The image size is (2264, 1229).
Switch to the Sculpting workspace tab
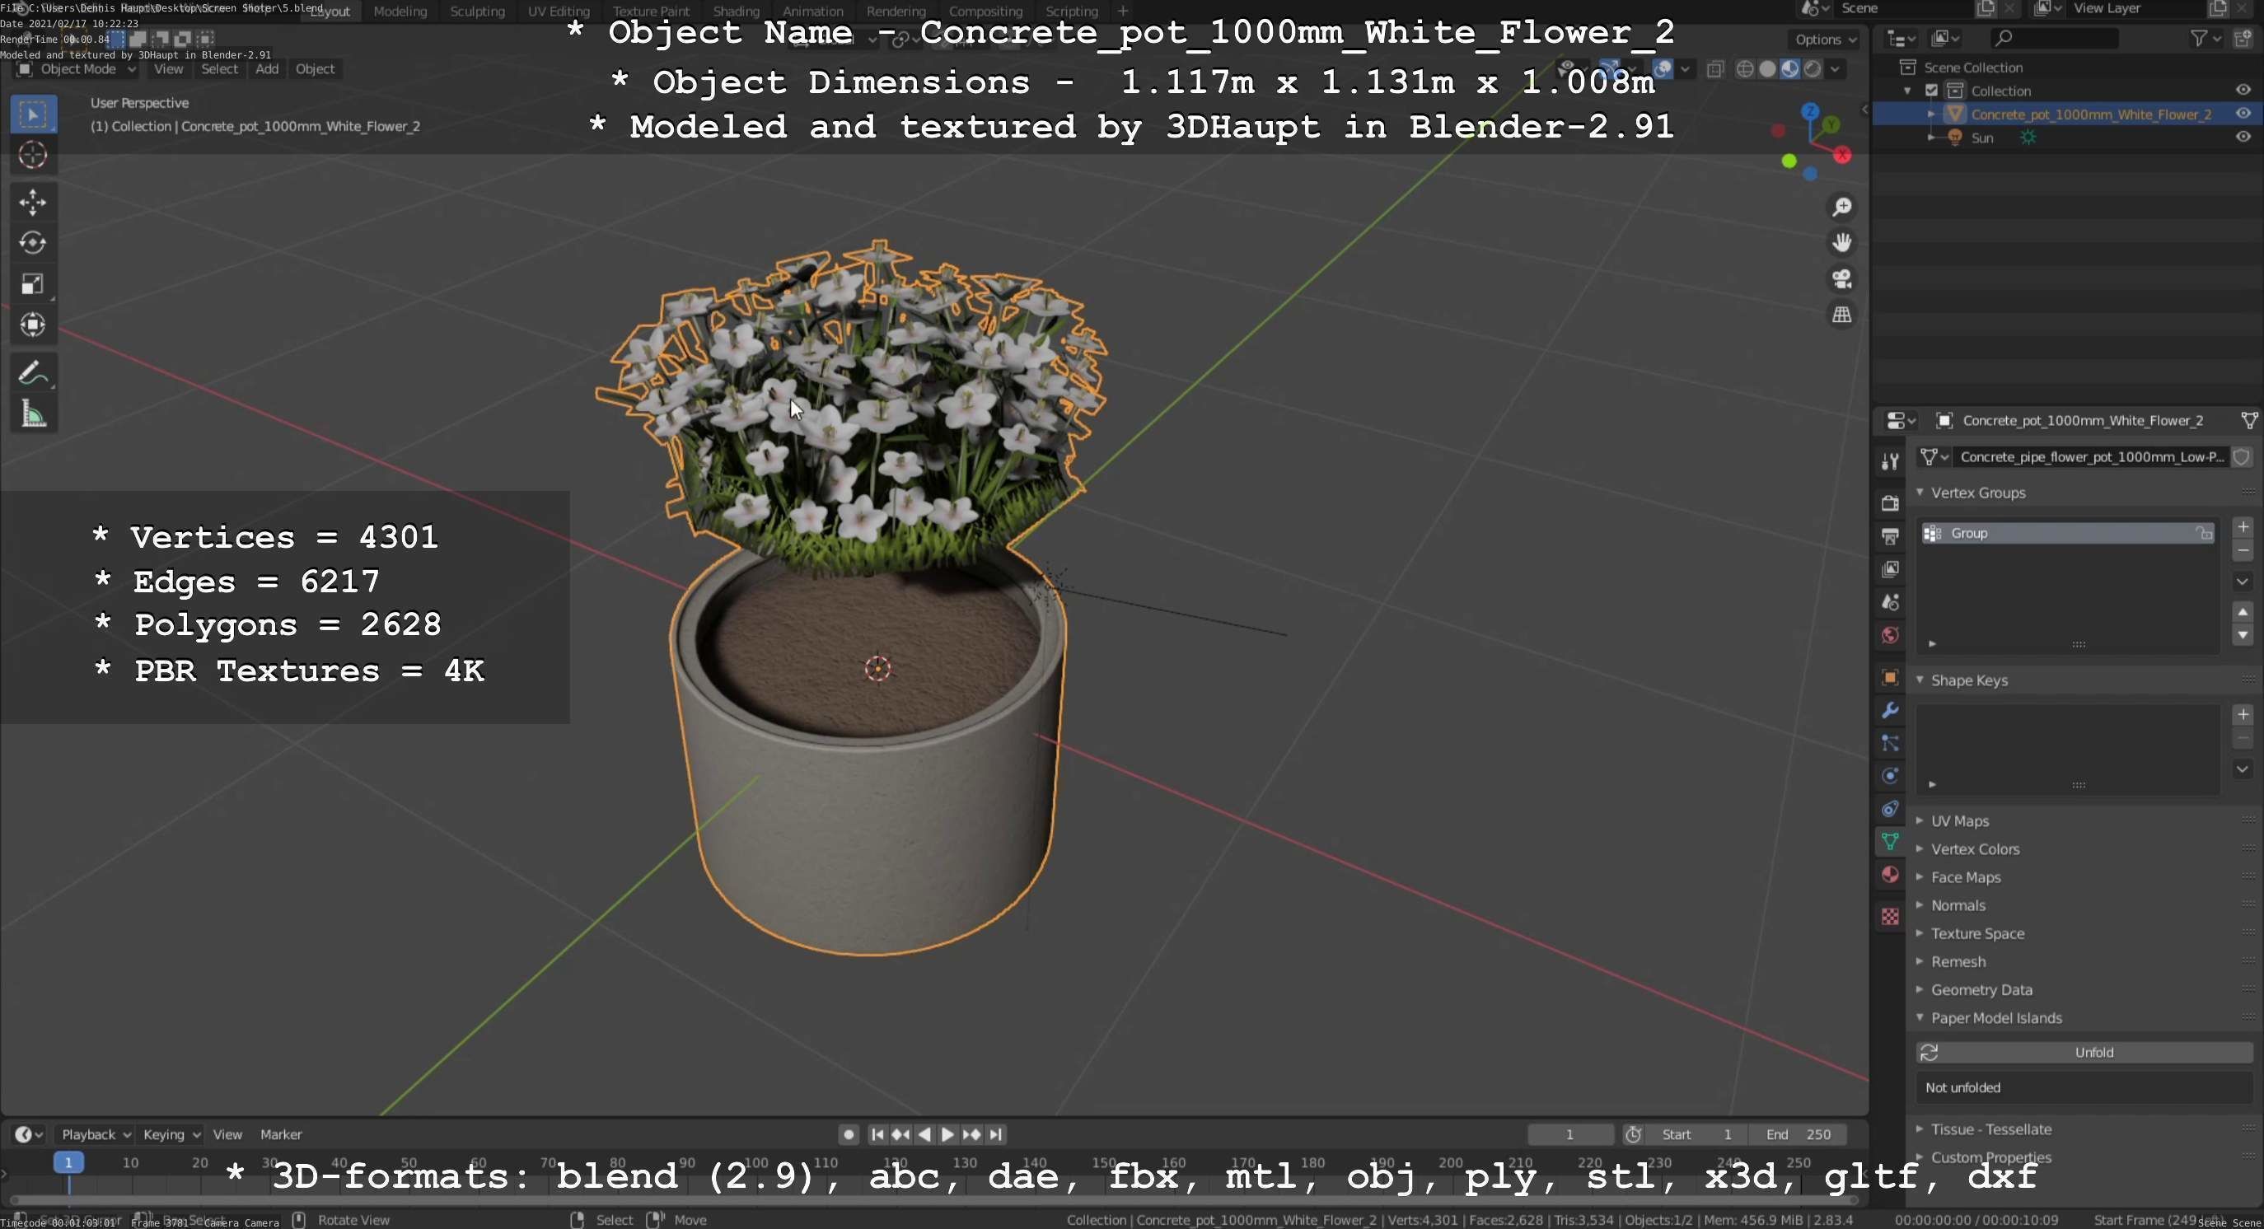point(477,12)
